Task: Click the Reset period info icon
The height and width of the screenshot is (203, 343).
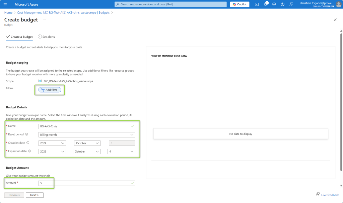Action: coord(26,134)
